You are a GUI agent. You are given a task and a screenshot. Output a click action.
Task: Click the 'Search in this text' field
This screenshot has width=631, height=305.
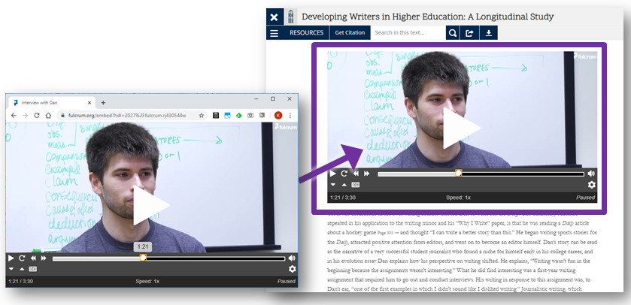[x=408, y=33]
